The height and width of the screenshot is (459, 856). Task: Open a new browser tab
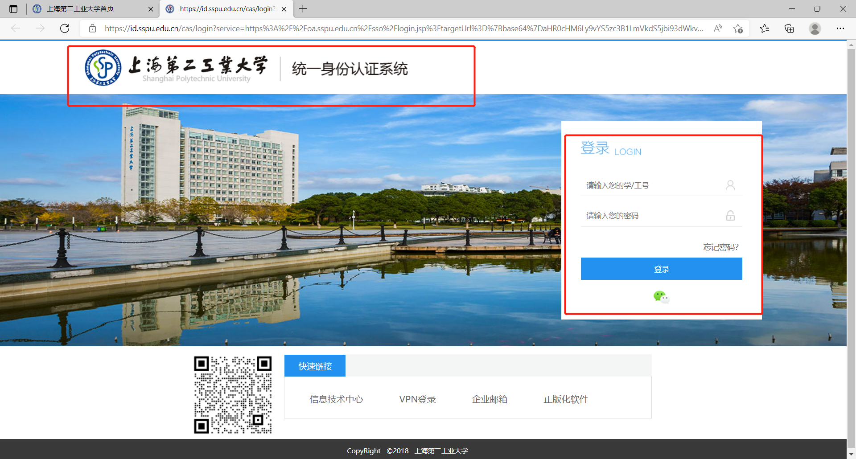point(303,9)
